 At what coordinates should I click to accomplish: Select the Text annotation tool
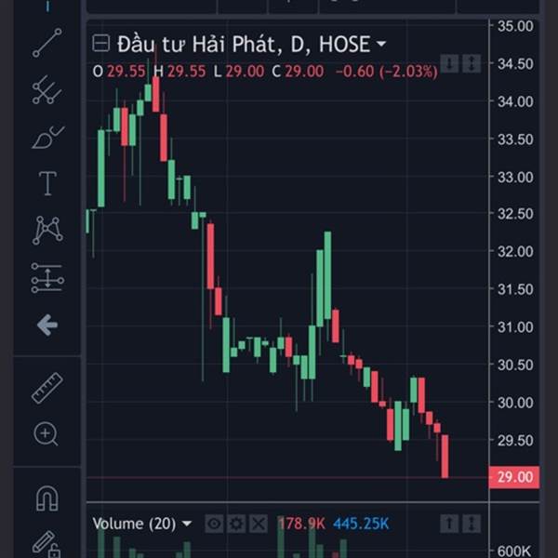(47, 183)
